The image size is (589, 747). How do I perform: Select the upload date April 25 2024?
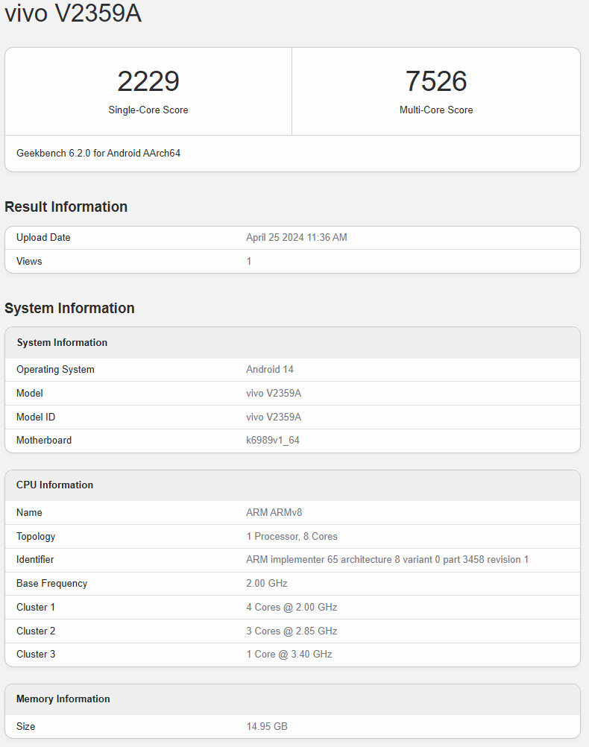click(x=296, y=238)
